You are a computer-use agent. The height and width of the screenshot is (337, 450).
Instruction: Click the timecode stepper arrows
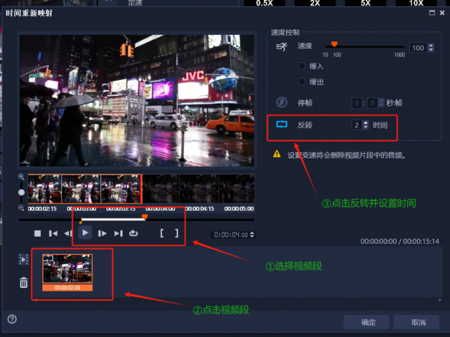pos(252,235)
